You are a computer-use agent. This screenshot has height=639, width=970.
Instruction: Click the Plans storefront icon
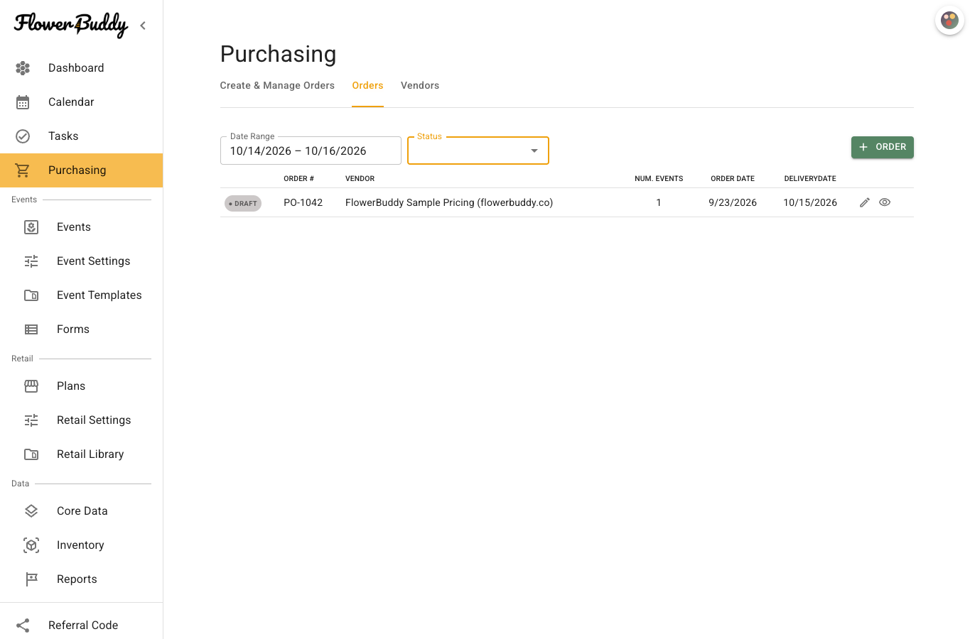(x=31, y=386)
